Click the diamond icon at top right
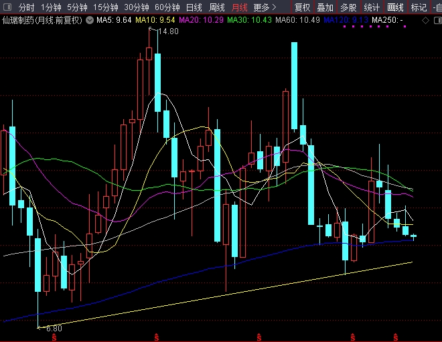 [x=426, y=20]
